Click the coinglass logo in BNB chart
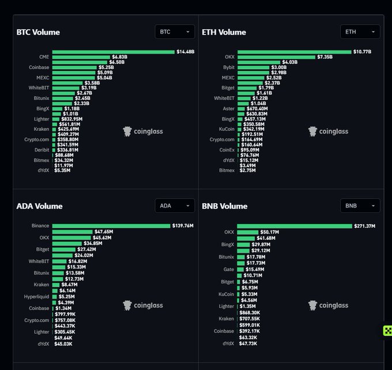The image size is (392, 370). pyautogui.click(x=328, y=305)
